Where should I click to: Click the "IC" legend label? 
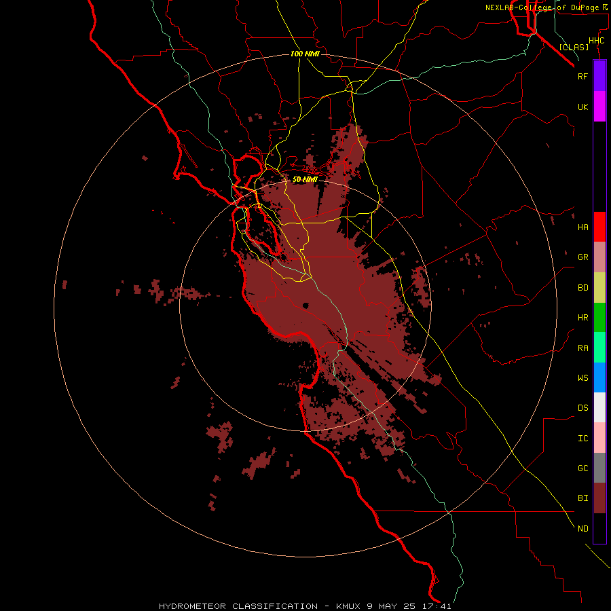point(582,439)
